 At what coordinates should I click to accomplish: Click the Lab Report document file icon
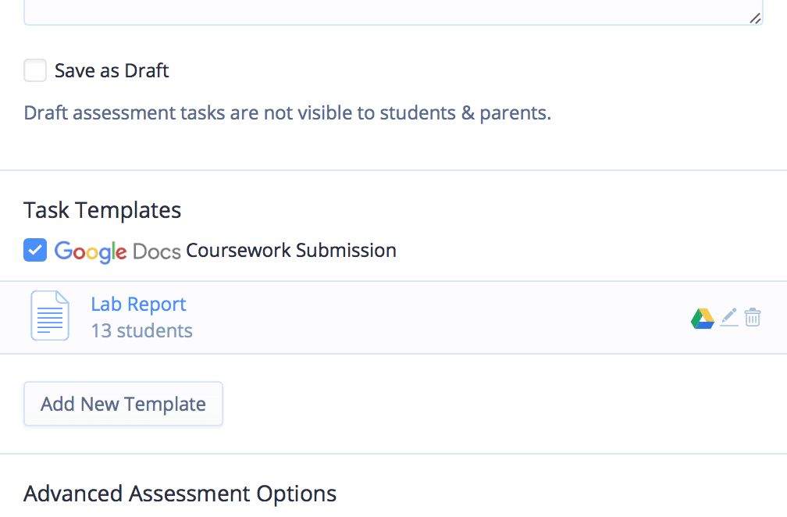pos(50,316)
